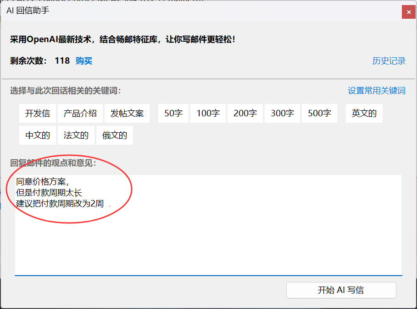
Task: Open 历史记录 history link
Action: click(x=389, y=61)
